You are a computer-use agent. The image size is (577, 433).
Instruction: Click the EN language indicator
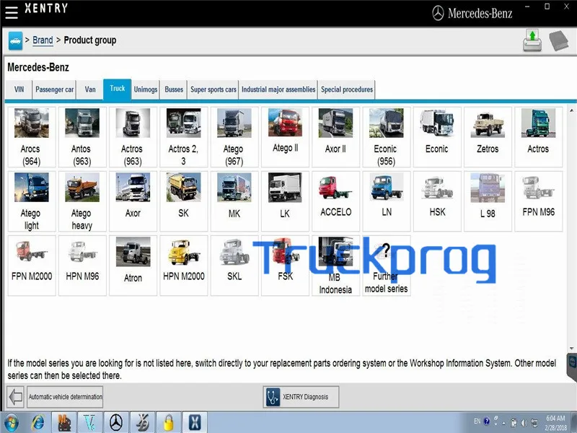click(477, 421)
